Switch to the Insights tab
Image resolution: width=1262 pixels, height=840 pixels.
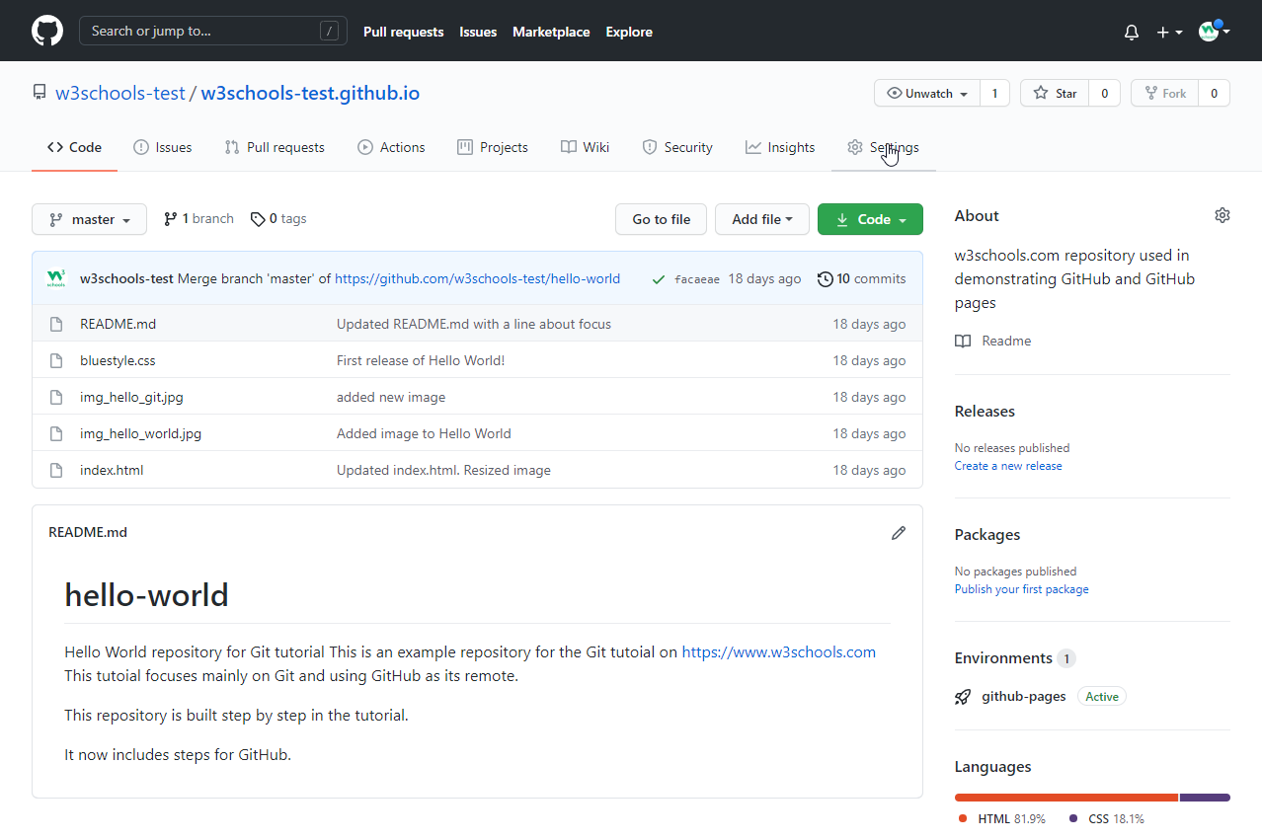click(780, 147)
